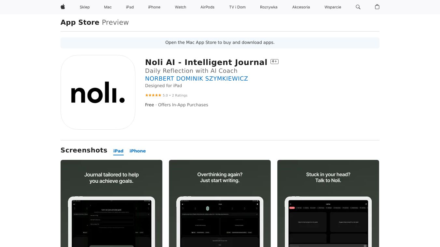The height and width of the screenshot is (247, 440).
Task: Open the 'Overthinking again?' screenshot
Action: click(220, 203)
